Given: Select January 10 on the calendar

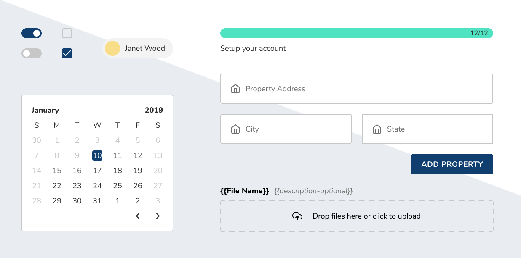Looking at the screenshot, I should coord(97,155).
